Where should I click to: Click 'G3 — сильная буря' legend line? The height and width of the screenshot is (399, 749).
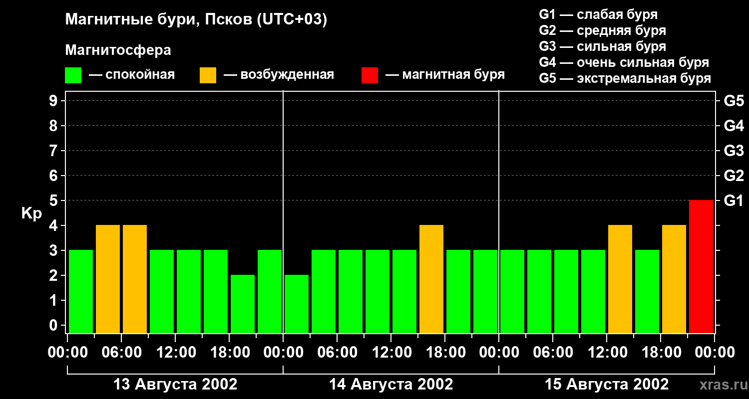602,46
